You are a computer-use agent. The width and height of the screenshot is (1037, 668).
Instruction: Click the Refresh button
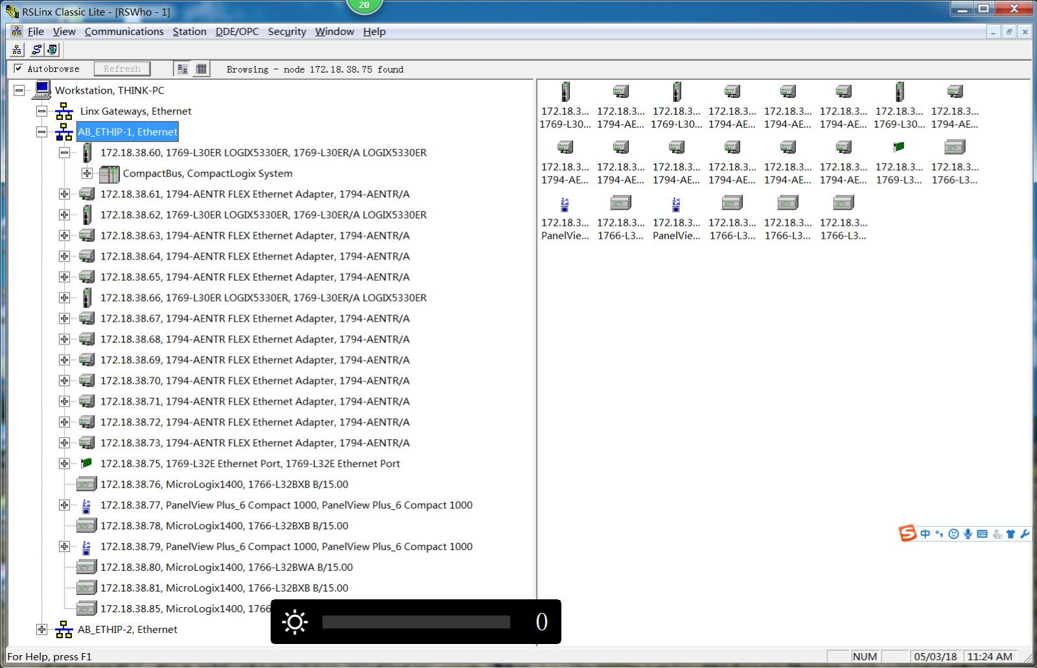click(122, 69)
